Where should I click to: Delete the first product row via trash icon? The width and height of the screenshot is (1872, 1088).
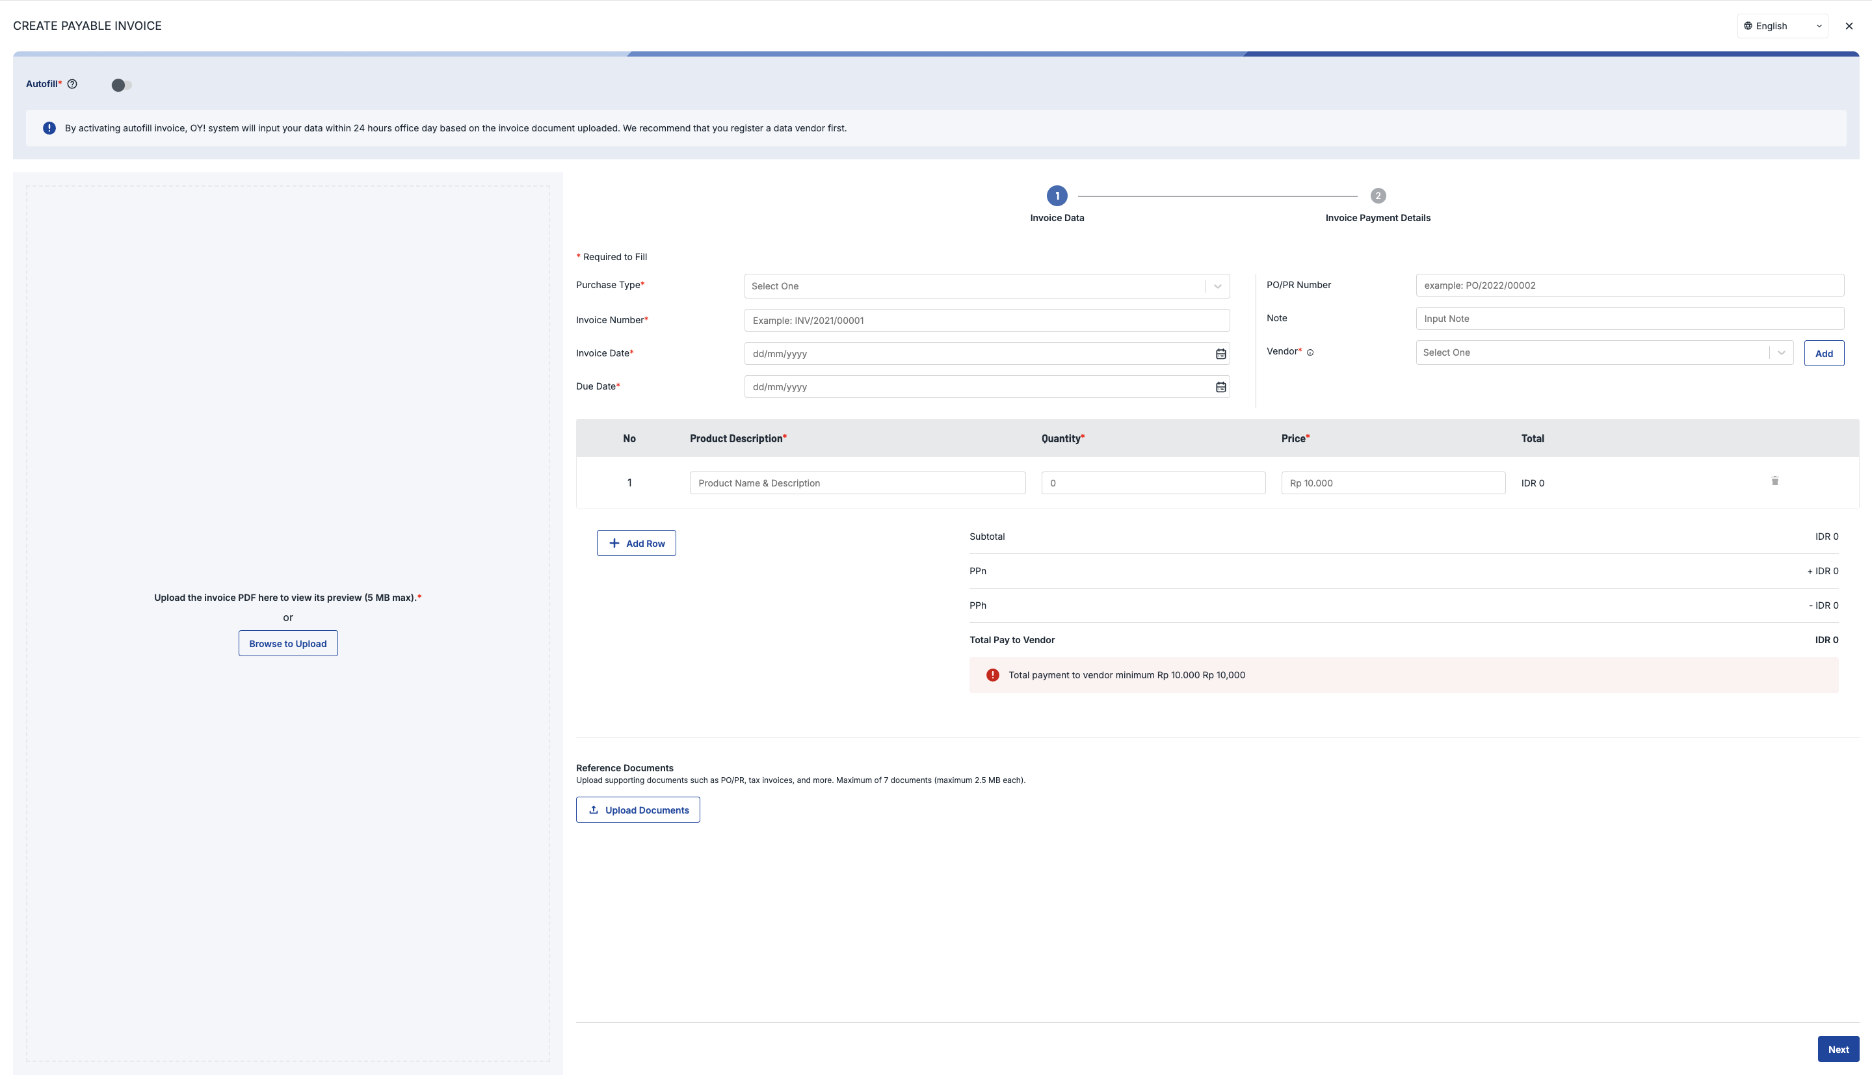coord(1774,481)
